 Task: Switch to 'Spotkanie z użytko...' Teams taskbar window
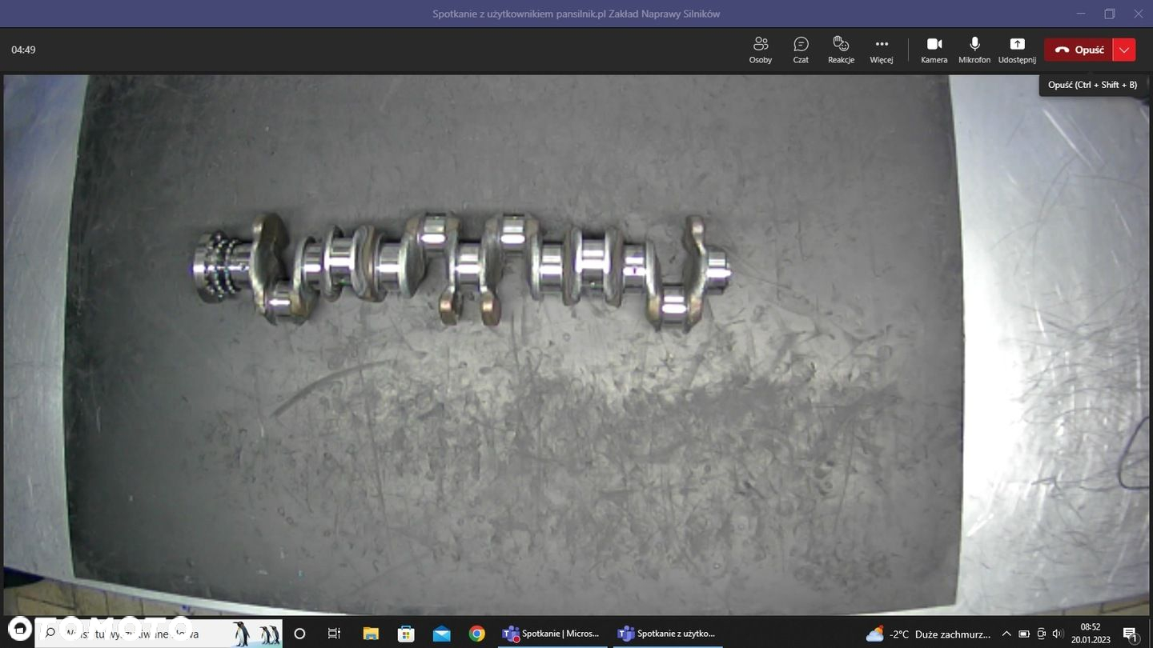coord(668,634)
